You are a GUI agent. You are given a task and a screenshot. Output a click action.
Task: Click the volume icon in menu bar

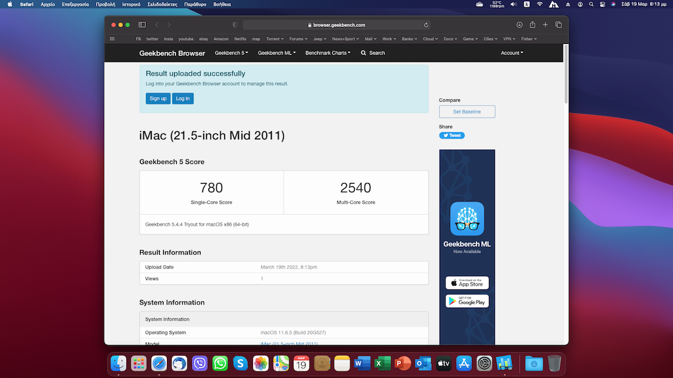514,5
